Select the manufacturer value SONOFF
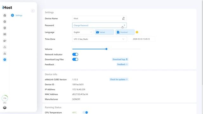The width and height of the screenshot is (203, 114). 76,99
